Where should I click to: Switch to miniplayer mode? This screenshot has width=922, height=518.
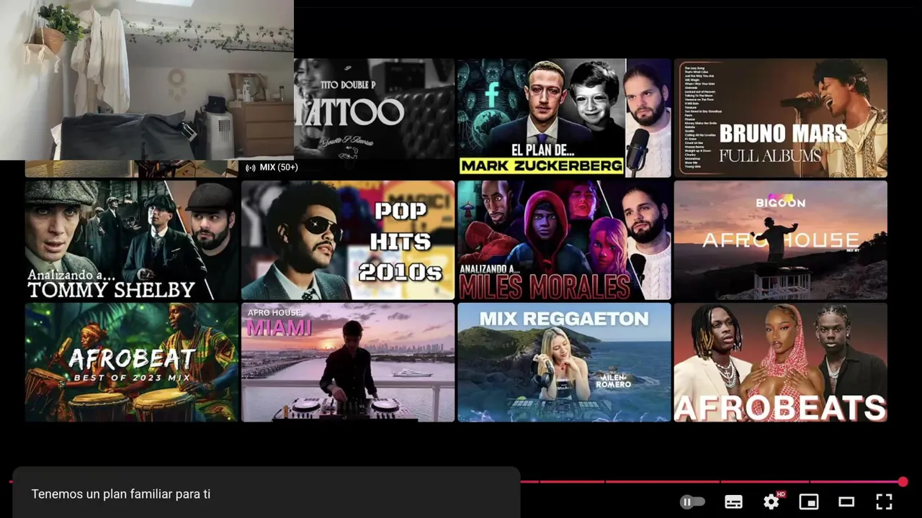tap(809, 502)
